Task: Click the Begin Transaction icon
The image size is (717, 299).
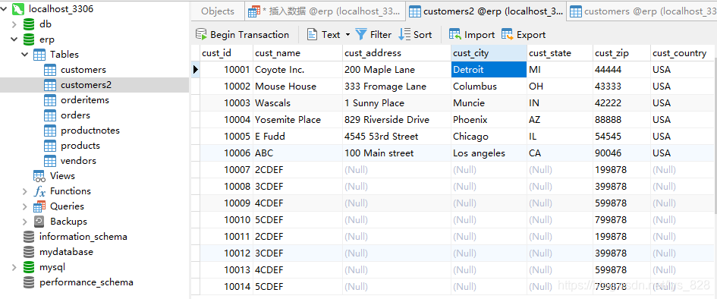Action: tap(201, 34)
